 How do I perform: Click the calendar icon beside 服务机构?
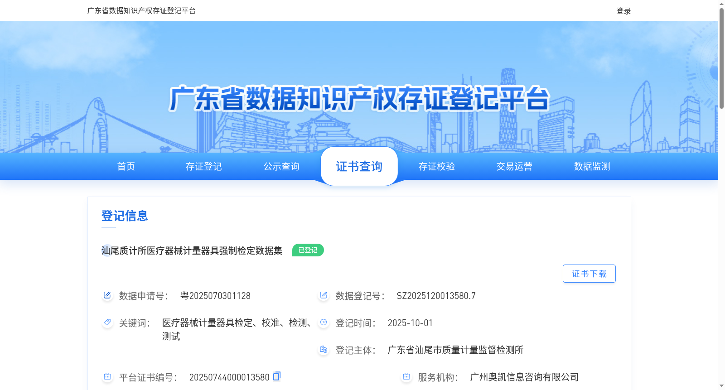(x=406, y=377)
